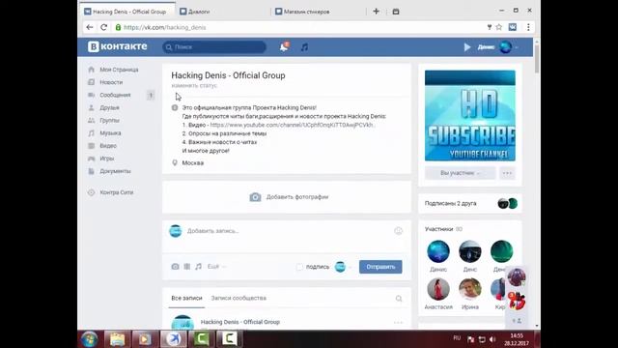Open Windows Start button
The width and height of the screenshot is (618, 348).
[x=90, y=339]
